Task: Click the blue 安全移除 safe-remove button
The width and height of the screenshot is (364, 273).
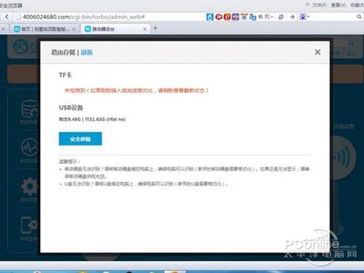Action: [x=80, y=139]
